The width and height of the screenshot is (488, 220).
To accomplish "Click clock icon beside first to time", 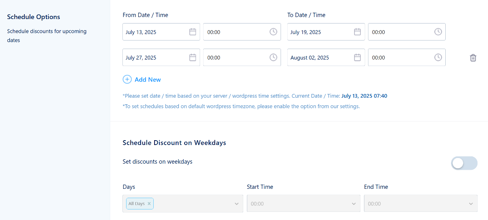I will click(438, 32).
